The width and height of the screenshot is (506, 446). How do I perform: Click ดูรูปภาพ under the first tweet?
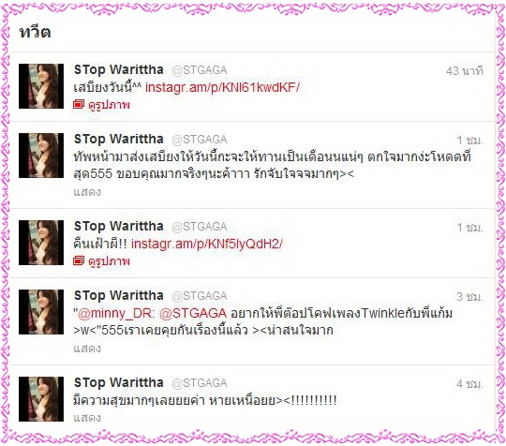(109, 105)
